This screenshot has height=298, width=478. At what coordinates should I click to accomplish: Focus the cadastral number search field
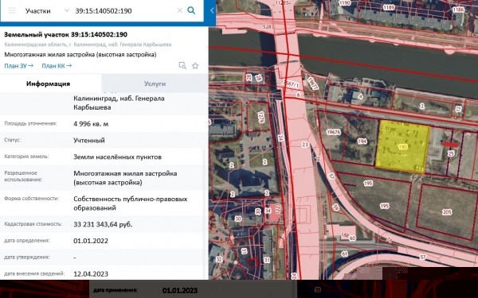[x=123, y=10]
